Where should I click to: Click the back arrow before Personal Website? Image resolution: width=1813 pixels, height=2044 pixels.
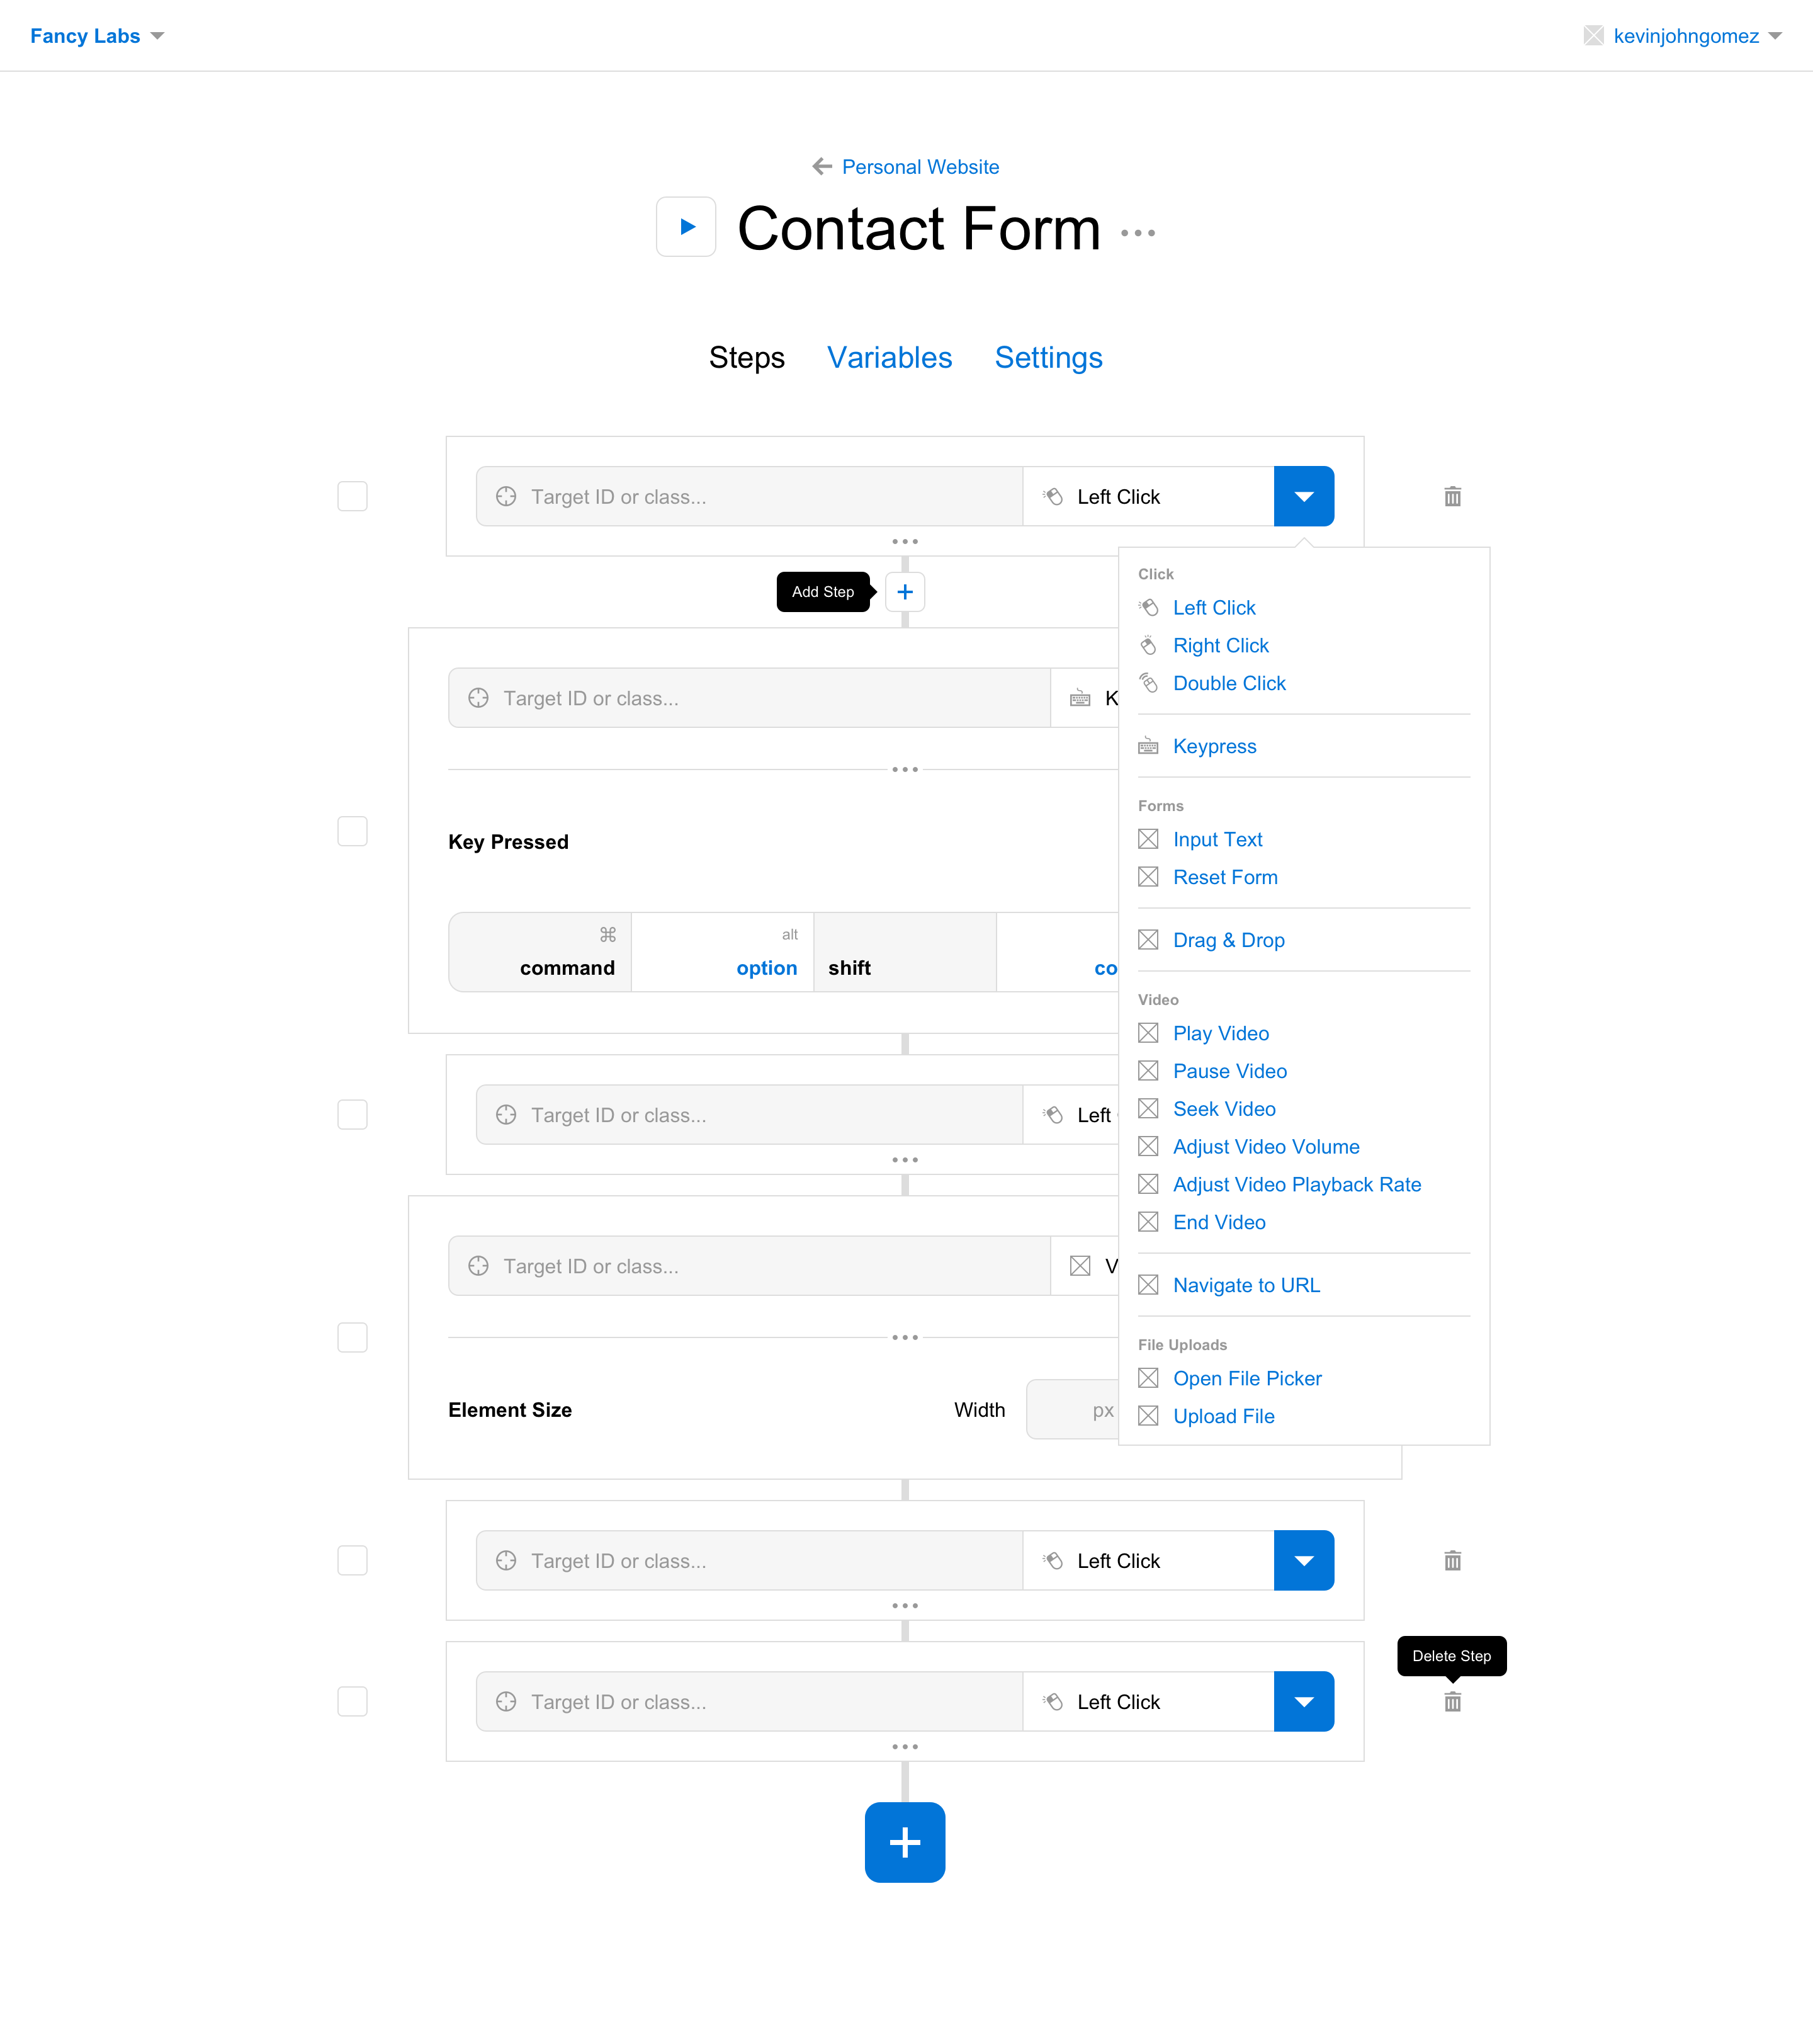(x=822, y=166)
